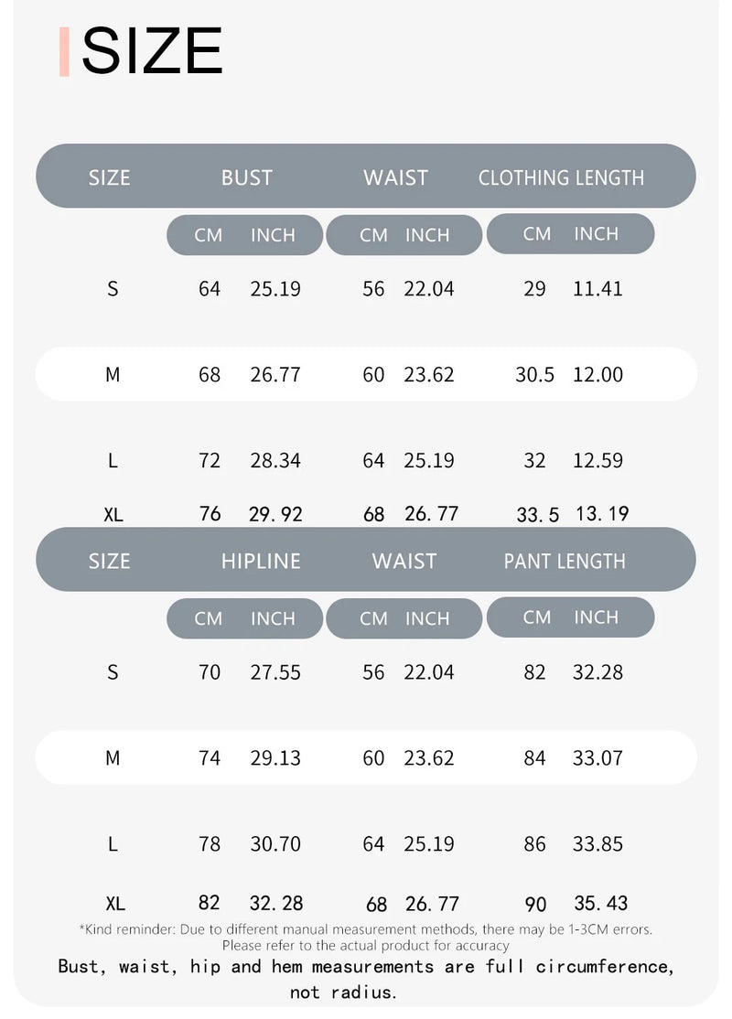Click the 28.34 bust inch value
This screenshot has width=732, height=1019.
pos(275,460)
